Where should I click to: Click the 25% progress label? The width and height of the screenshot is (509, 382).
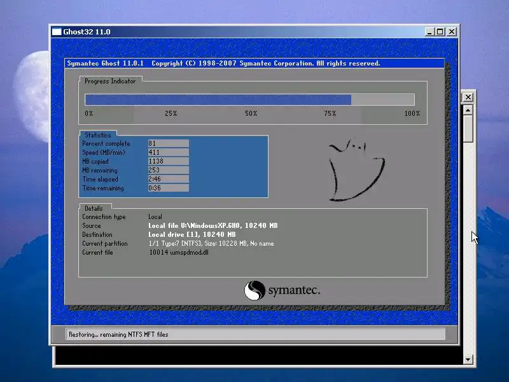171,113
